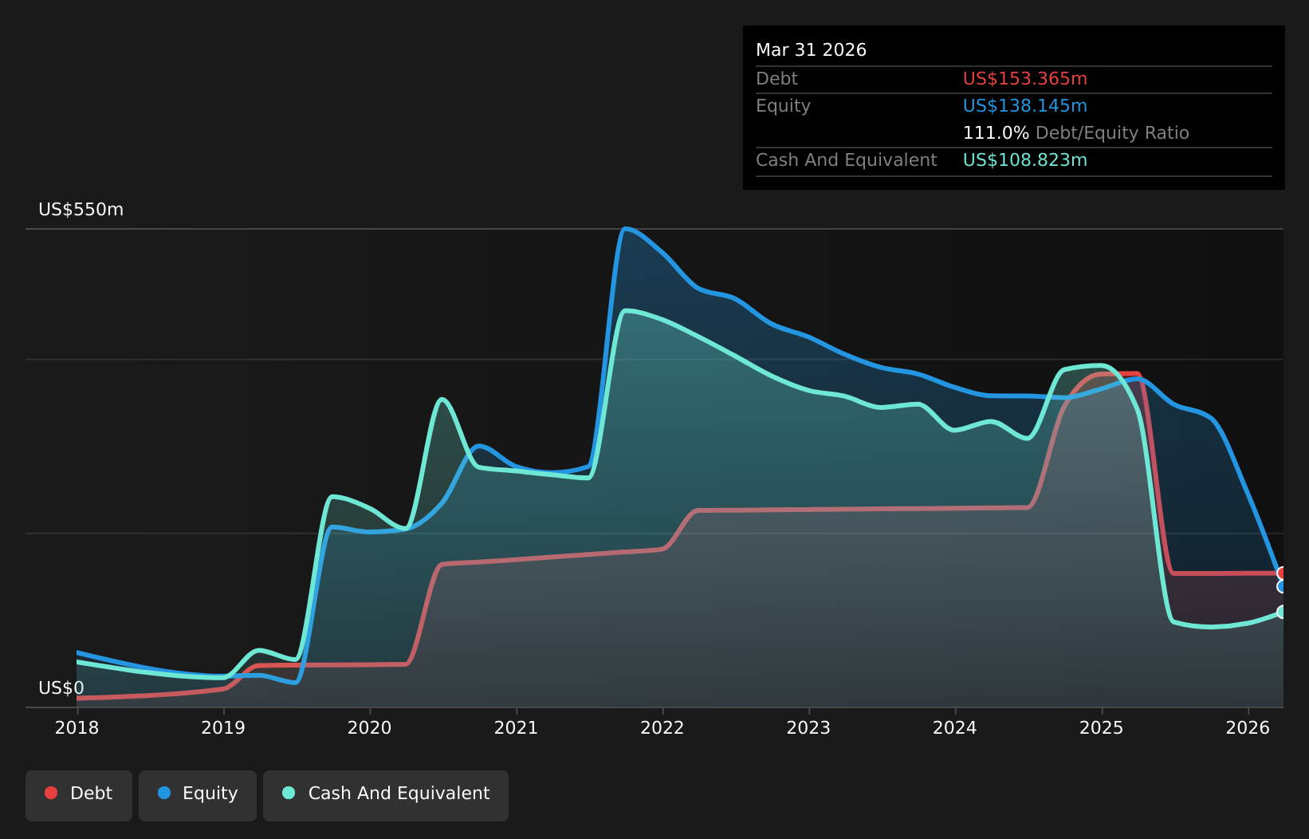Click the 2022 x-axis label
Screen dimensions: 1309x839
coord(662,728)
